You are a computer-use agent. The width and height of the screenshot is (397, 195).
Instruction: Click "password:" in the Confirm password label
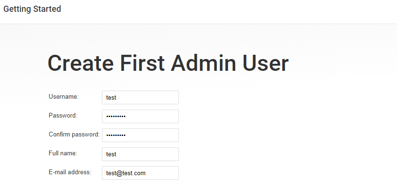click(x=86, y=135)
